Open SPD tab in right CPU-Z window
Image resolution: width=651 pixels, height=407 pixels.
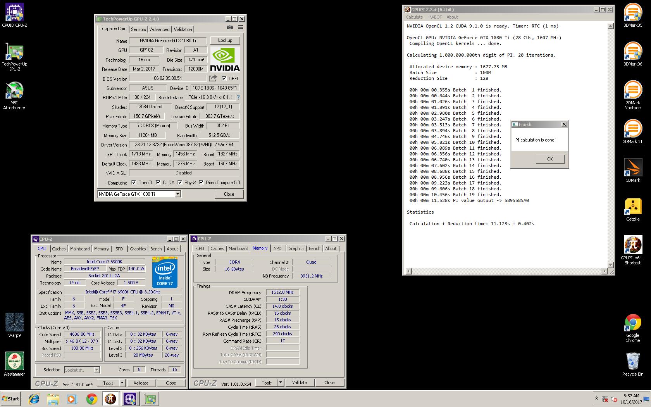pos(278,248)
